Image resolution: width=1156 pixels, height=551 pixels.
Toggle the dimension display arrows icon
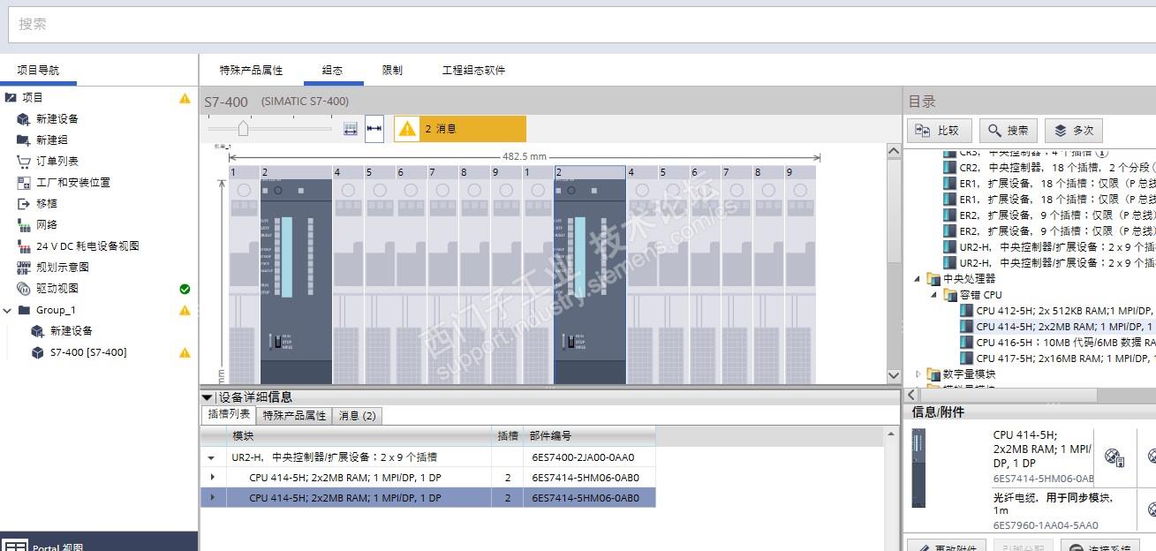pyautogui.click(x=374, y=129)
